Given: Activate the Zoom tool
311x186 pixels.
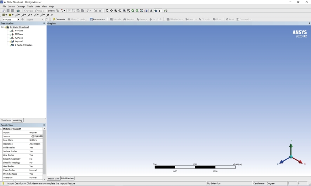Looking at the screenshot, I should click(x=116, y=11).
